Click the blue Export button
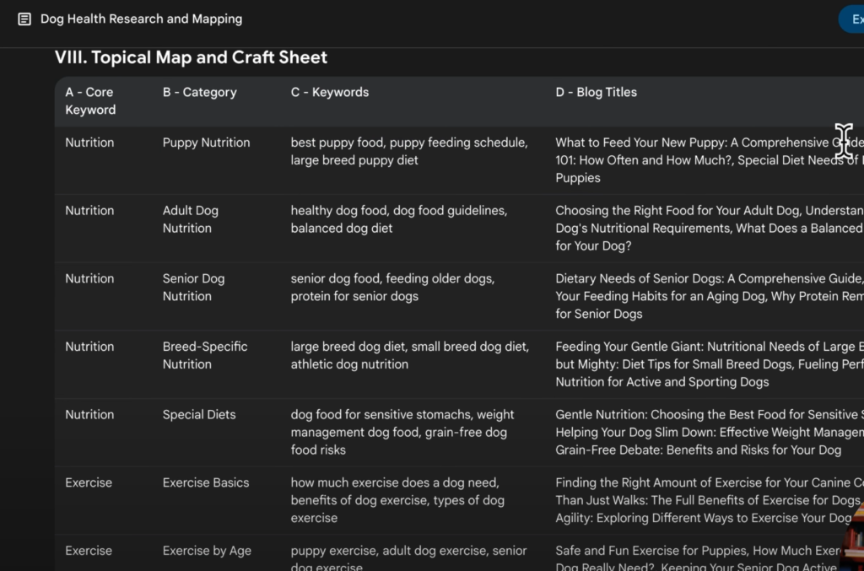The image size is (864, 571). [851, 19]
